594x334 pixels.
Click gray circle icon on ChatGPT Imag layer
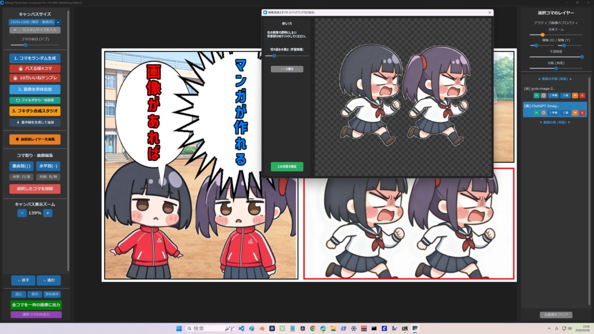coord(543,113)
